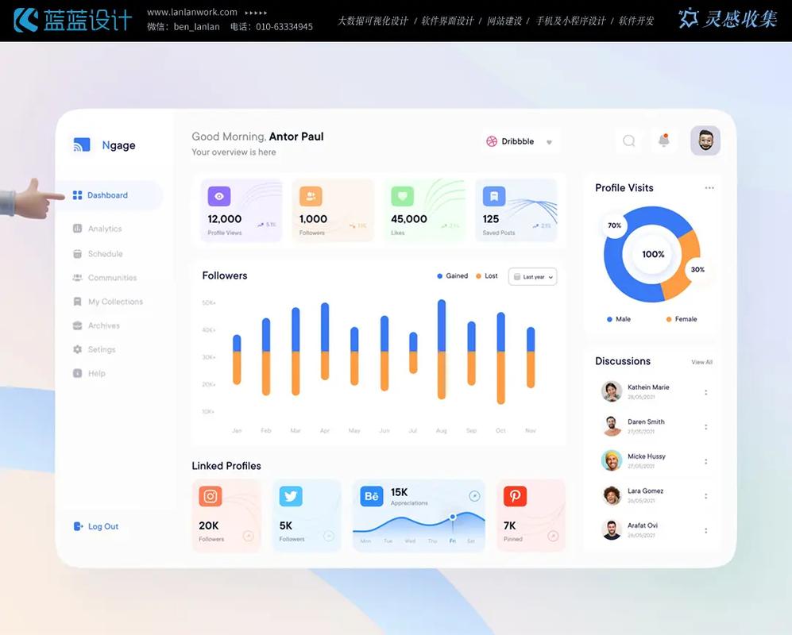The height and width of the screenshot is (635, 792).
Task: Open options for Kathein Marie discussion
Action: pyautogui.click(x=705, y=392)
